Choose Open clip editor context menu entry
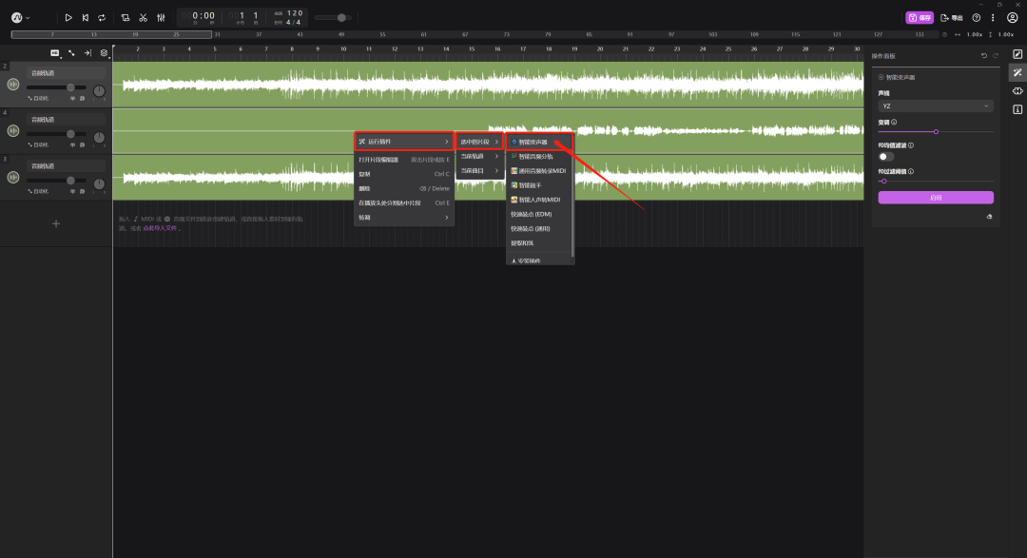Viewport: 1027px width, 558px height. [404, 160]
